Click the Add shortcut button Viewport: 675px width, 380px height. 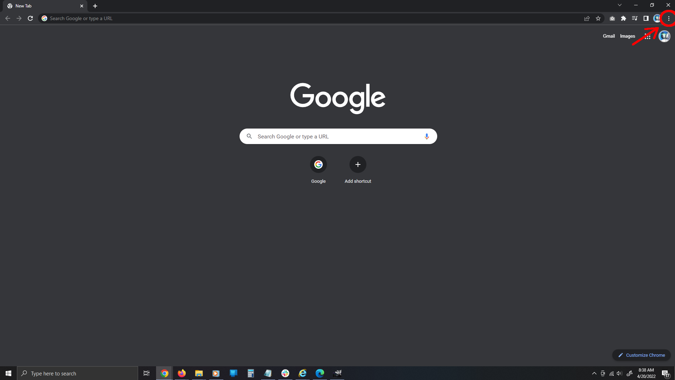(x=358, y=170)
